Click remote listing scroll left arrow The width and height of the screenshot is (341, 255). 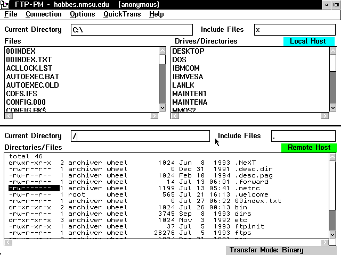coord(9,242)
